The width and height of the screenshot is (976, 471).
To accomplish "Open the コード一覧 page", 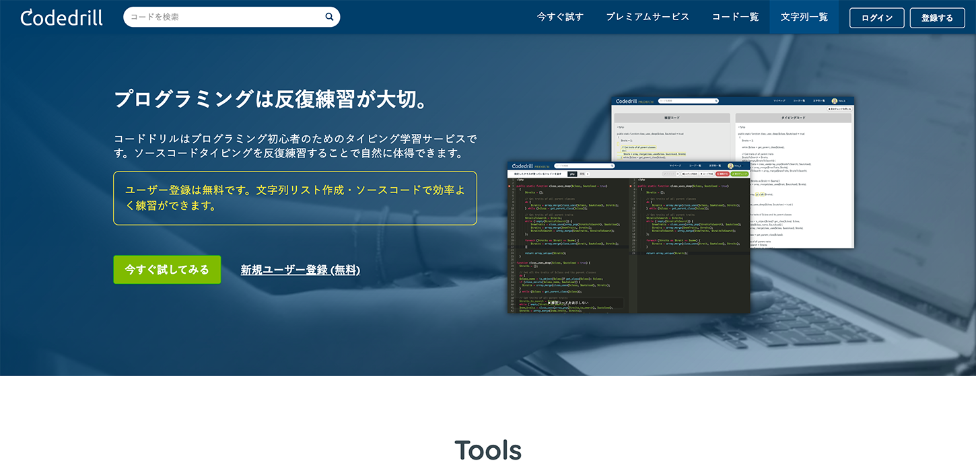I will pyautogui.click(x=735, y=17).
